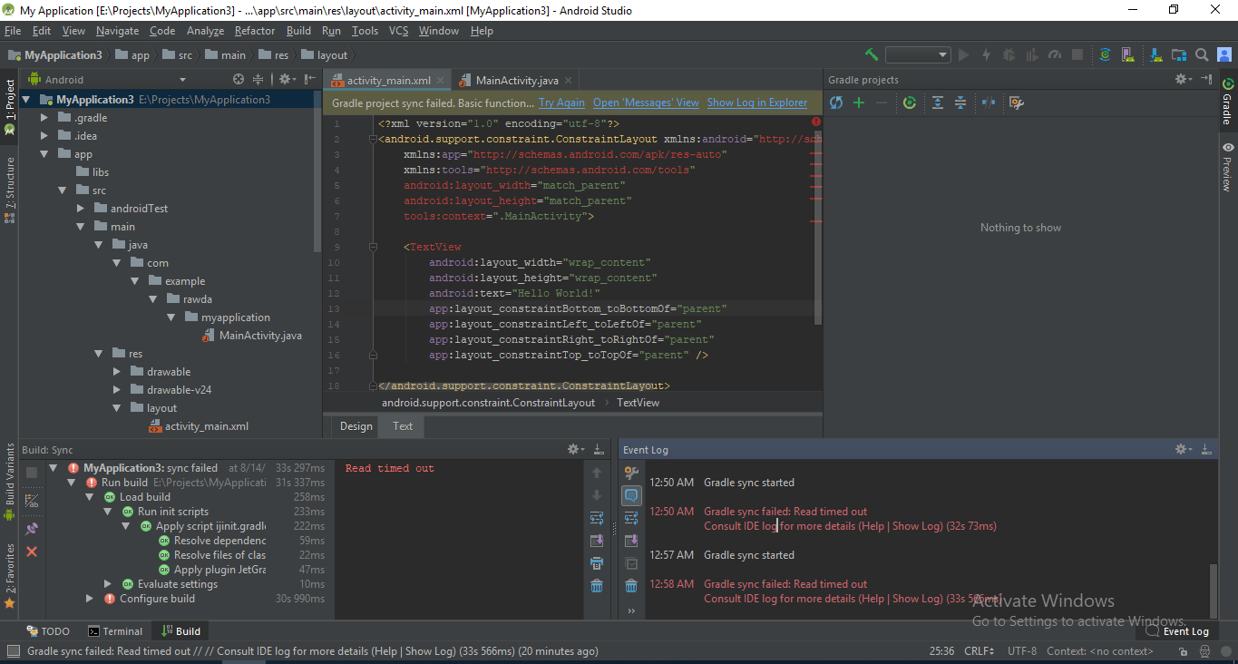
Task: Toggle Gradle offline mode button
Action: tap(989, 103)
